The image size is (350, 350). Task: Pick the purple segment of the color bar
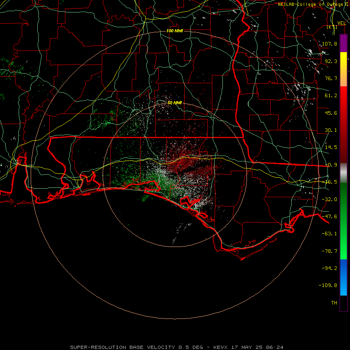click(x=343, y=44)
